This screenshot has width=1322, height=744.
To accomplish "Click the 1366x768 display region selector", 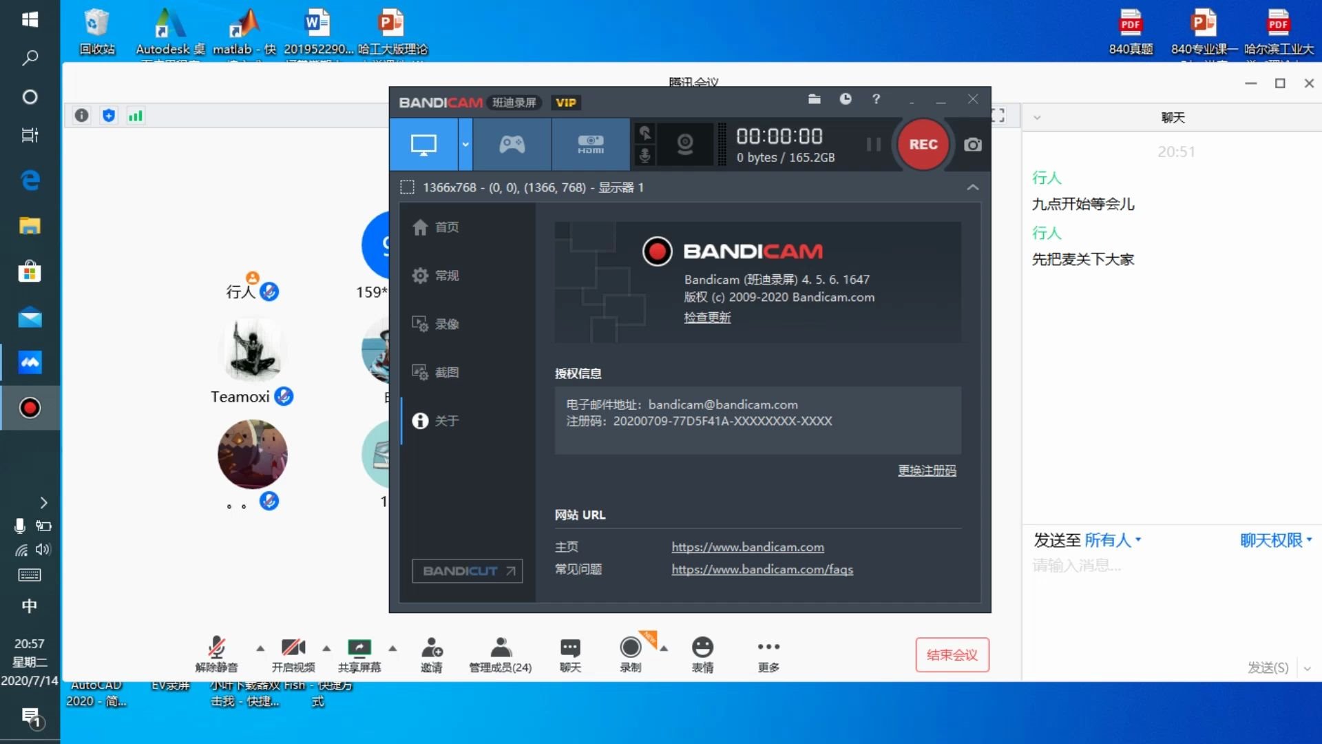I will pyautogui.click(x=521, y=187).
